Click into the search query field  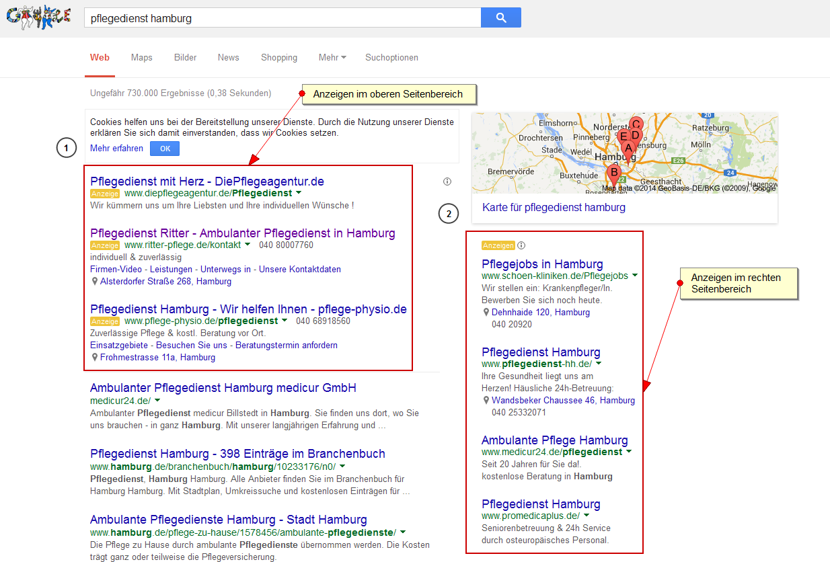coord(282,18)
